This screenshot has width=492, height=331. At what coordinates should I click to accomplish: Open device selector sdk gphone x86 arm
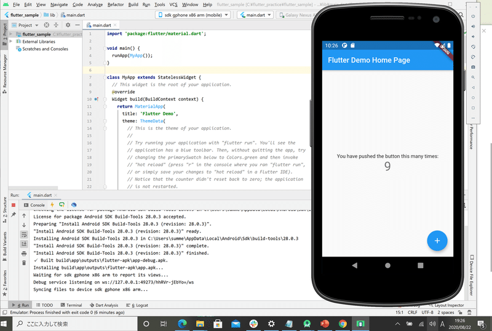193,15
